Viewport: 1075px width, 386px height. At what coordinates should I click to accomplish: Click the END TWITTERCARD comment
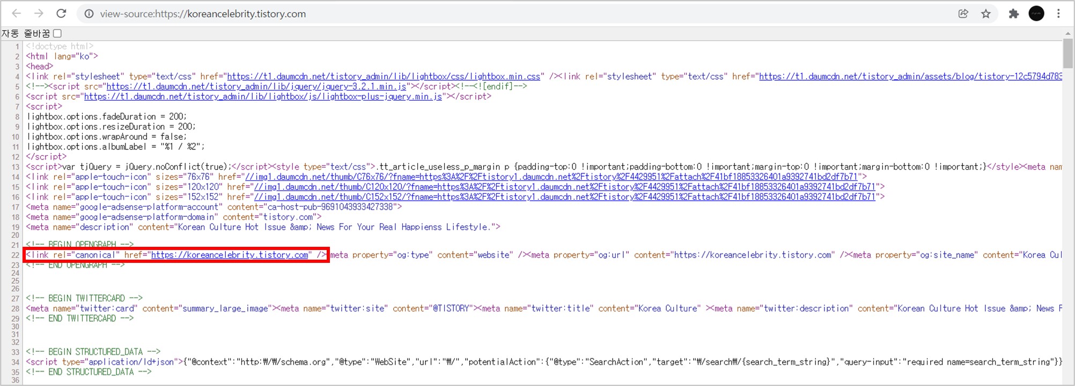point(79,319)
